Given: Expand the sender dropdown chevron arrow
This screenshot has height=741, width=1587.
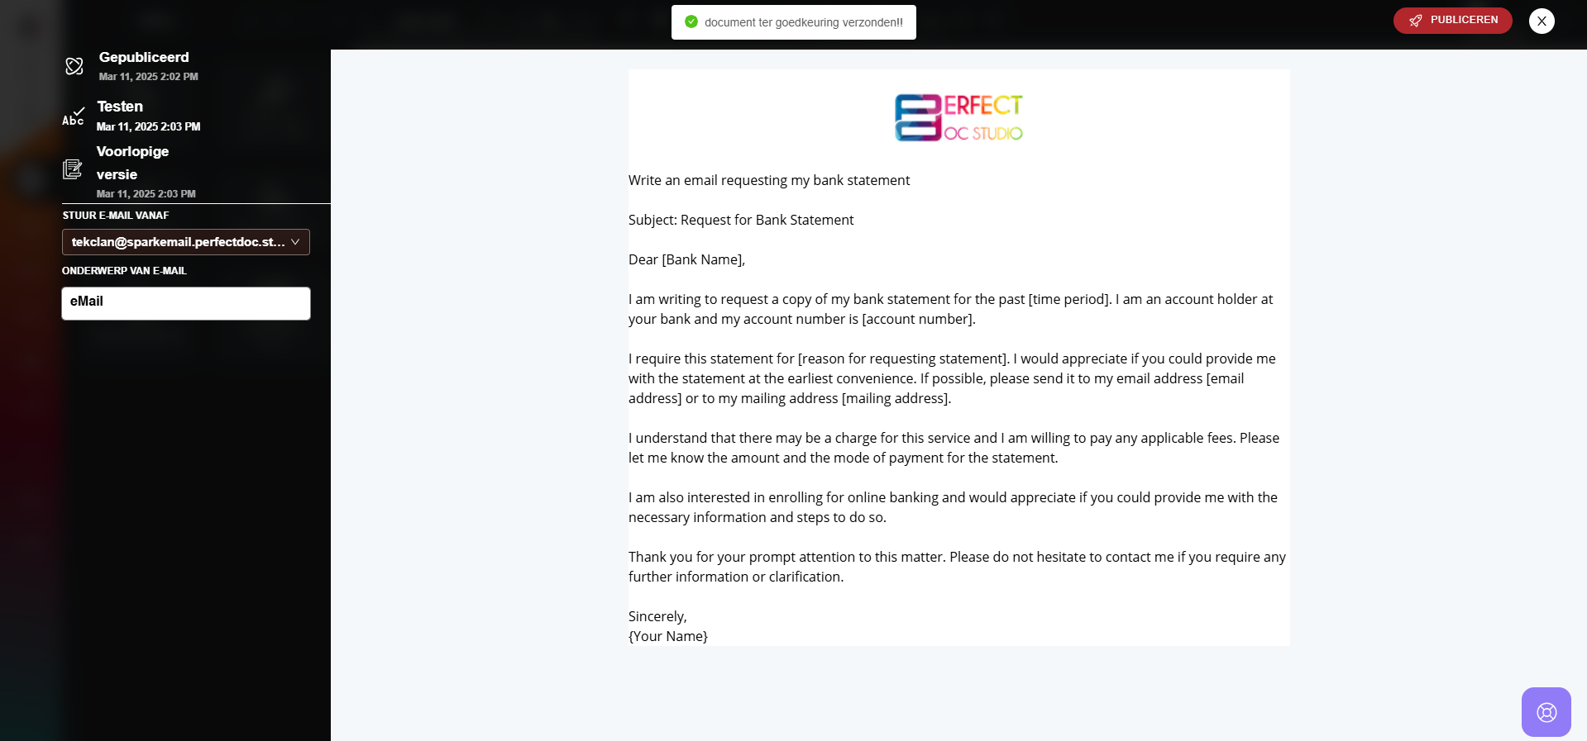Looking at the screenshot, I should tap(295, 242).
